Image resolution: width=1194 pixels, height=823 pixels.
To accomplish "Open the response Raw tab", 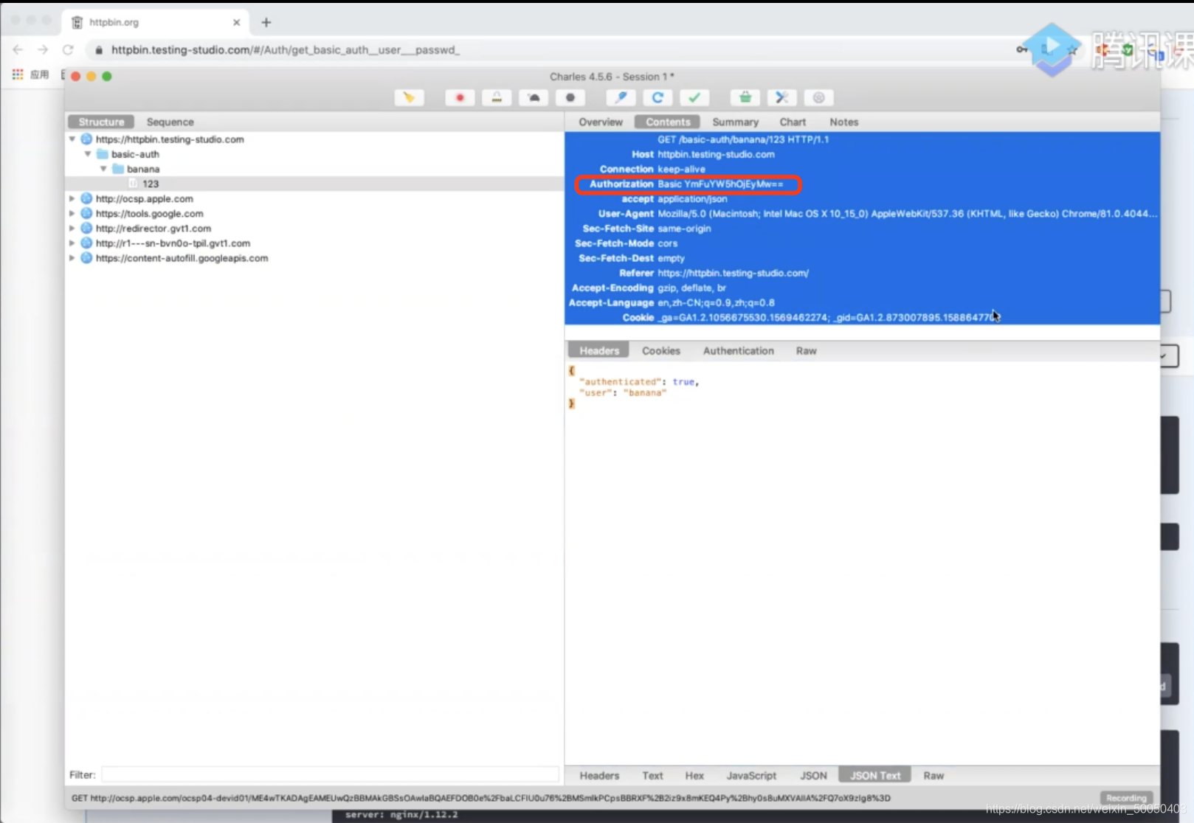I will 934,775.
